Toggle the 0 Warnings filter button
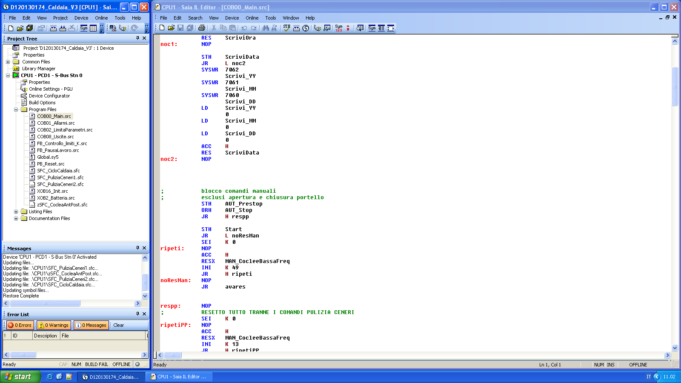Image resolution: width=681 pixels, height=383 pixels. (54, 325)
